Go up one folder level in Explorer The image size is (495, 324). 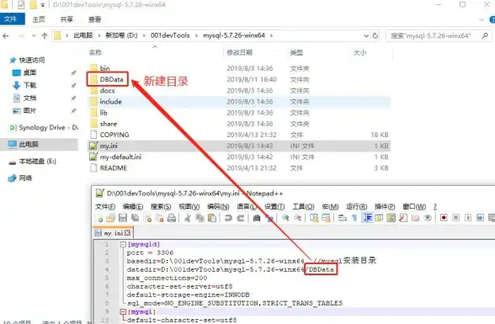[45, 36]
